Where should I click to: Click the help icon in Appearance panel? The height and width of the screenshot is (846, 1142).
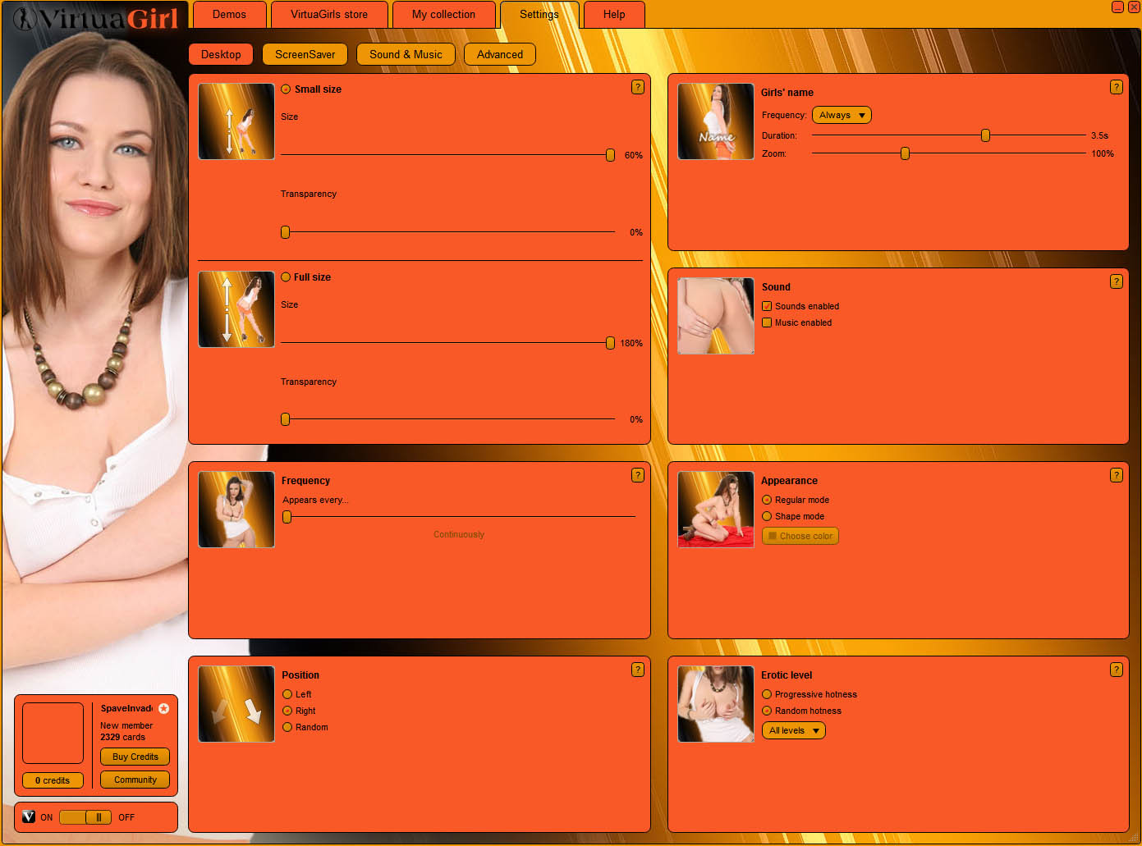coord(1116,475)
